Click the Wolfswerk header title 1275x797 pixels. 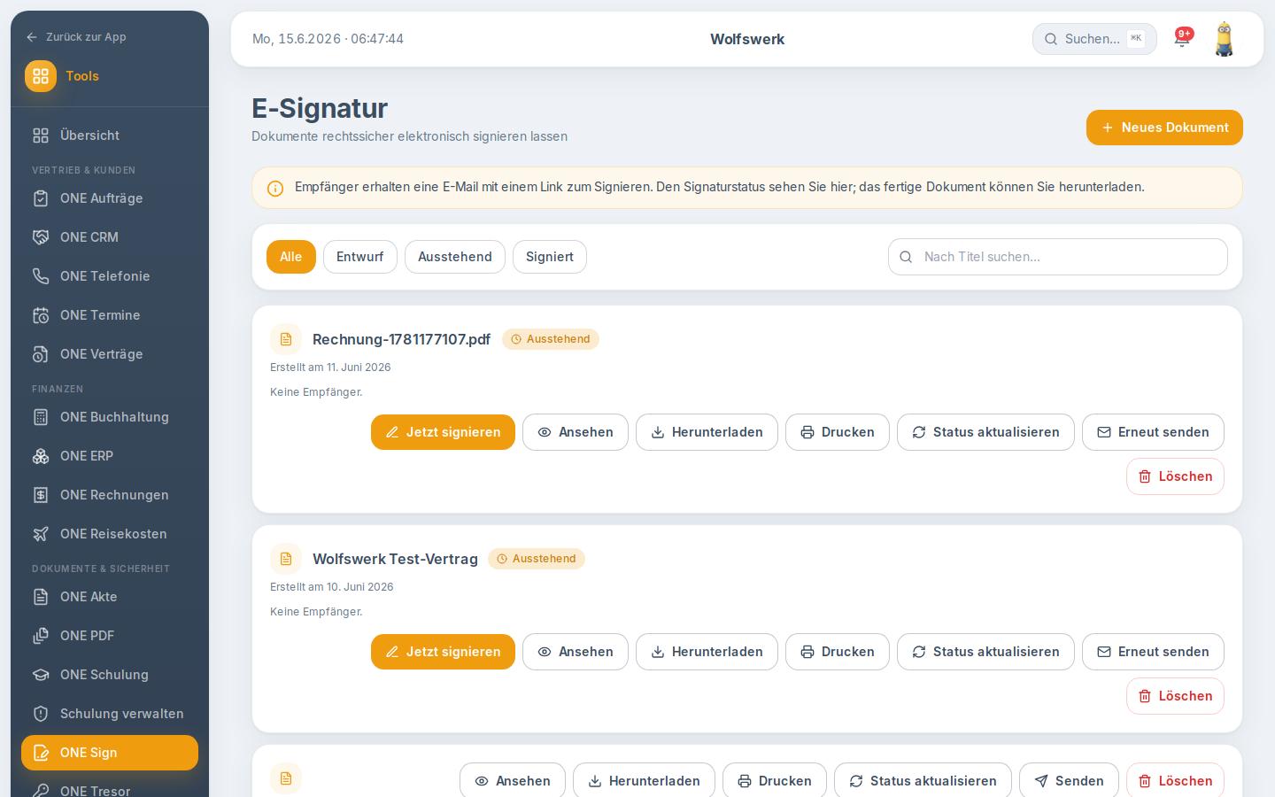pos(747,39)
